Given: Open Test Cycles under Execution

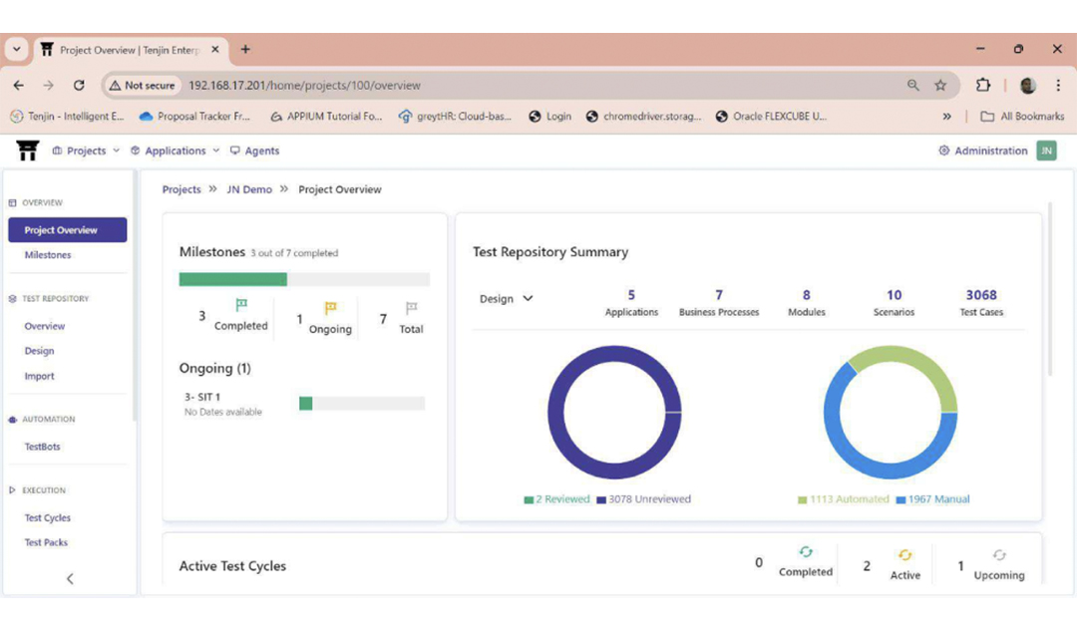Looking at the screenshot, I should pyautogui.click(x=48, y=518).
